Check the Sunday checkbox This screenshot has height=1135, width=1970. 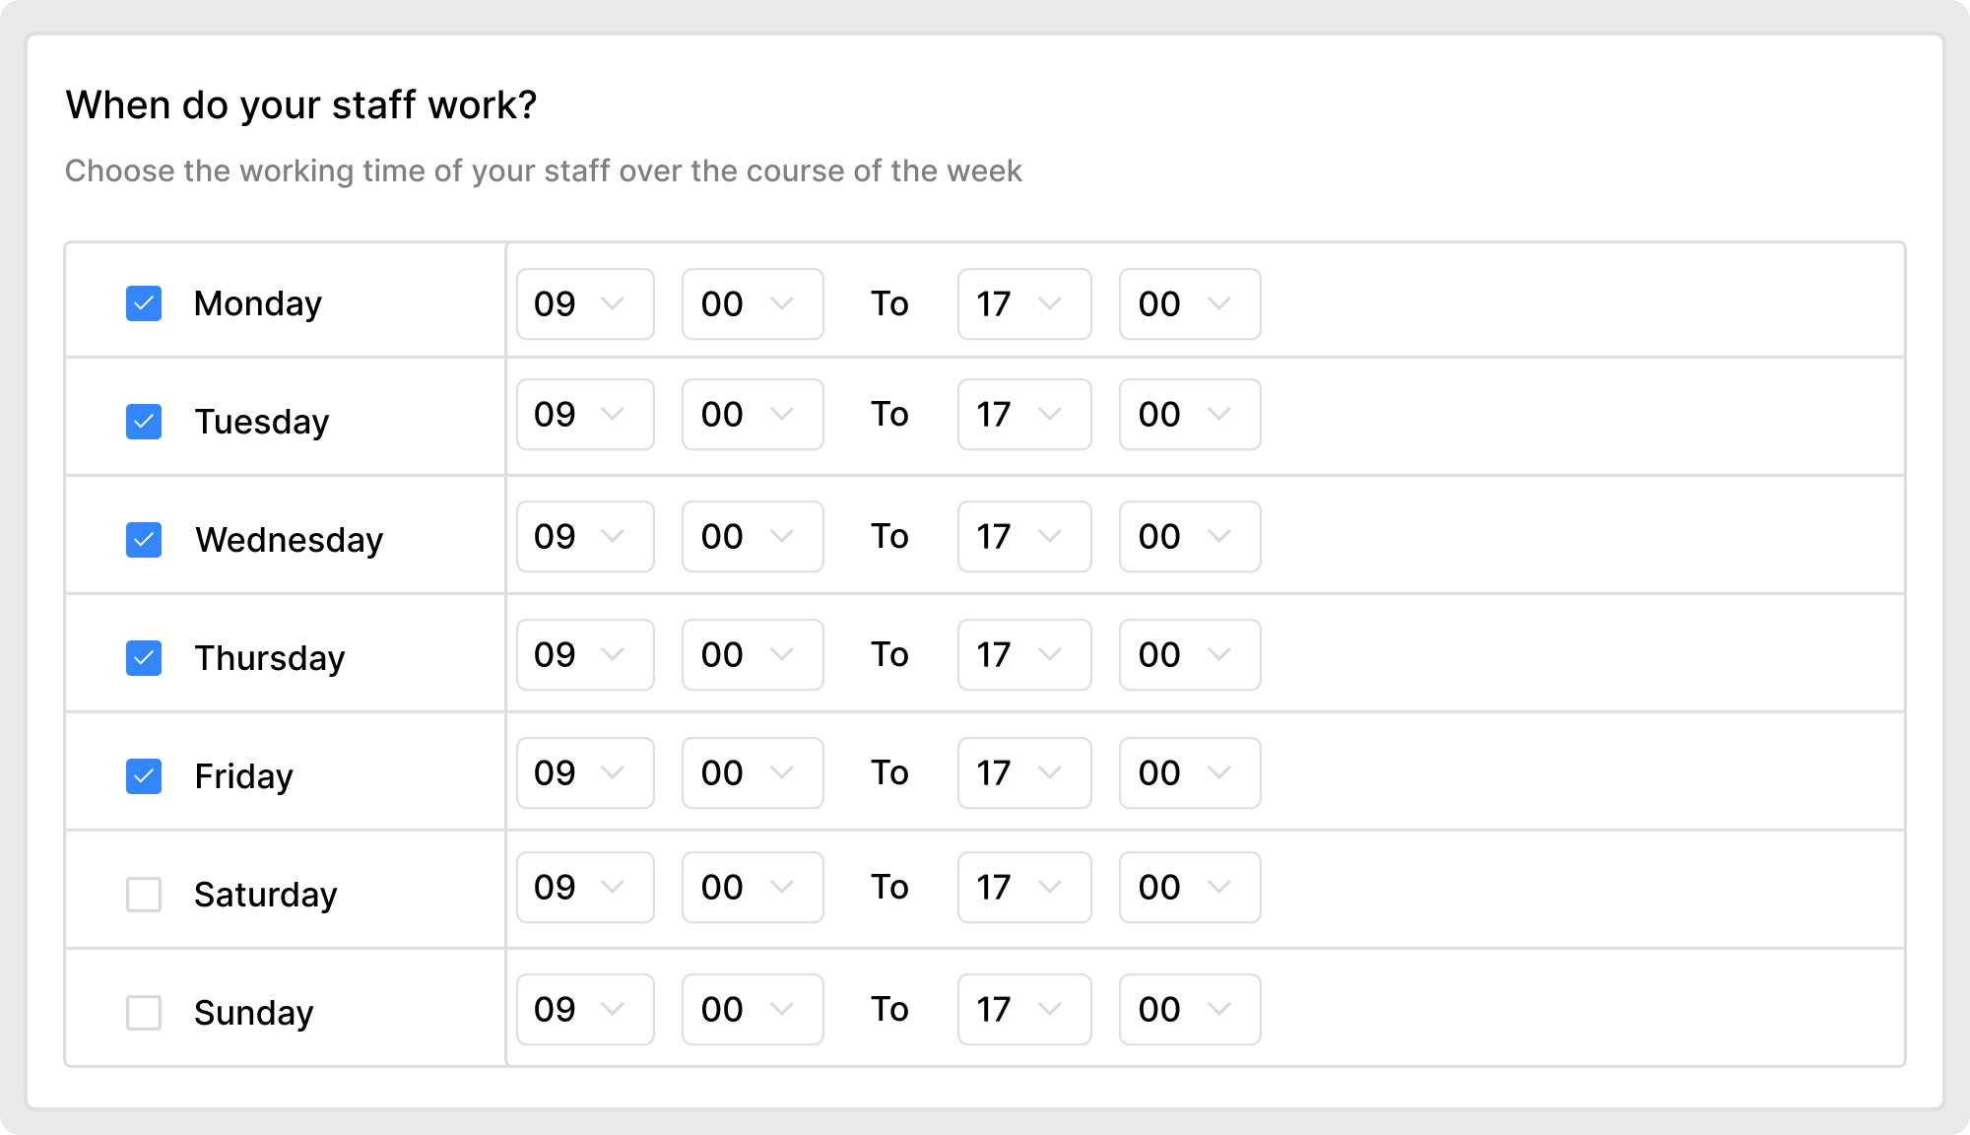tap(143, 1012)
